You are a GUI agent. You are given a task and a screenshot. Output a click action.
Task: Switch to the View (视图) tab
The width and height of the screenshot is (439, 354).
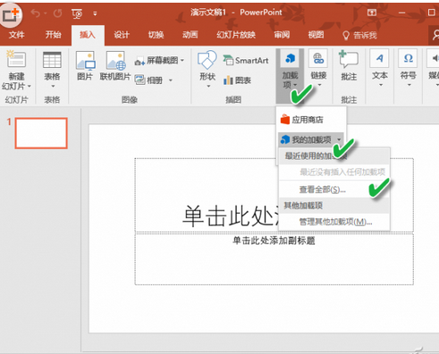tap(316, 35)
